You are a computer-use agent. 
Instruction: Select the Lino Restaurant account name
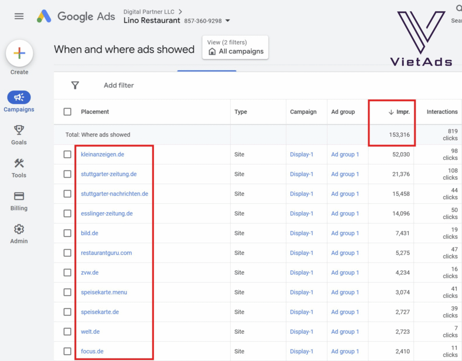click(152, 20)
